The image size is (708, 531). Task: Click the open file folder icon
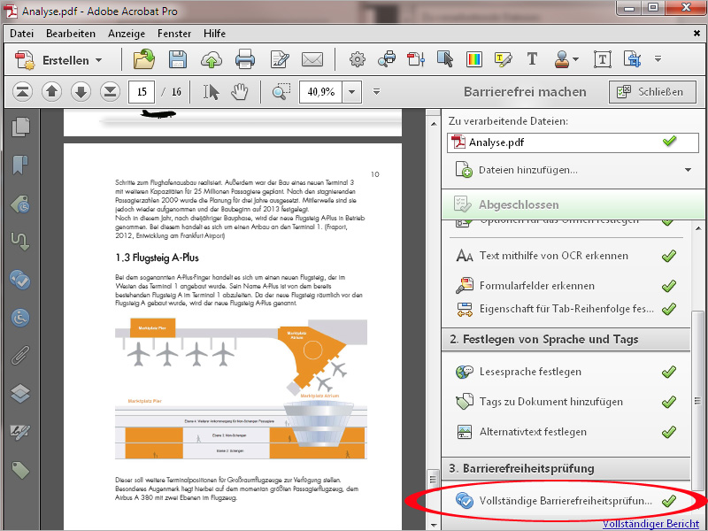[x=144, y=59]
